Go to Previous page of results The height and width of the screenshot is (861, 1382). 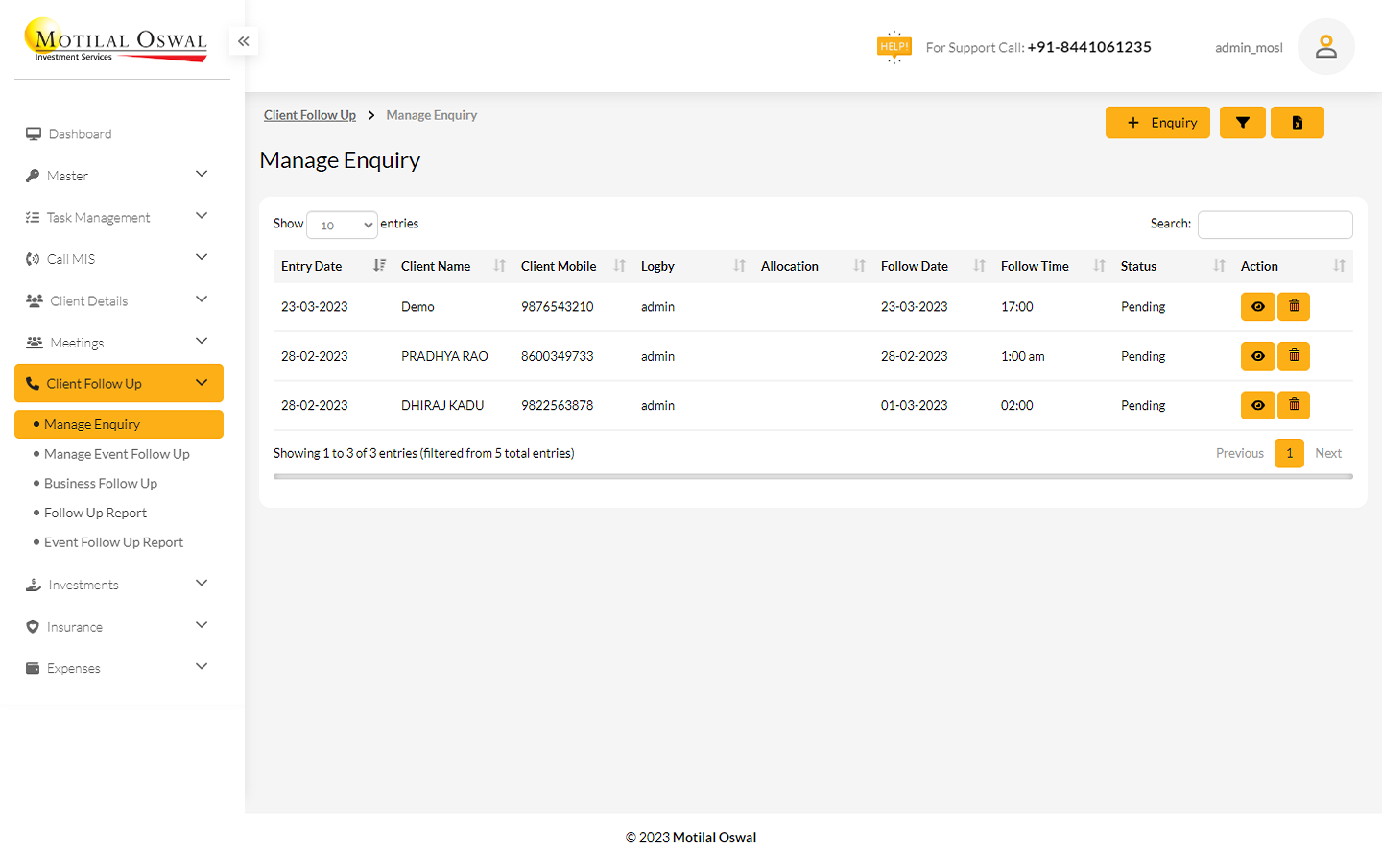tap(1240, 453)
